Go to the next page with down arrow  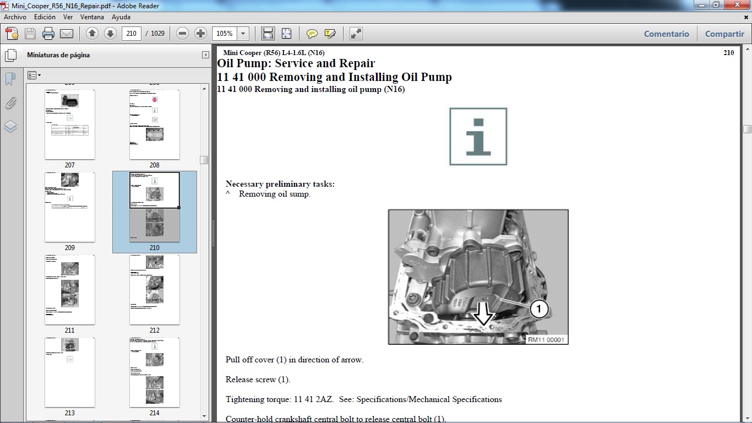110,34
